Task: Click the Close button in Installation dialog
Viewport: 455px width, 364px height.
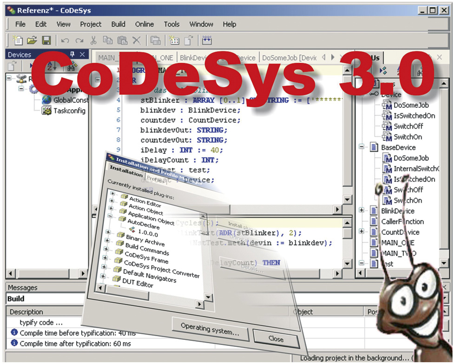Action: pos(276,339)
